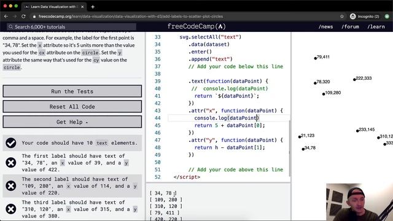Click the search magnifier icon

tap(11, 27)
